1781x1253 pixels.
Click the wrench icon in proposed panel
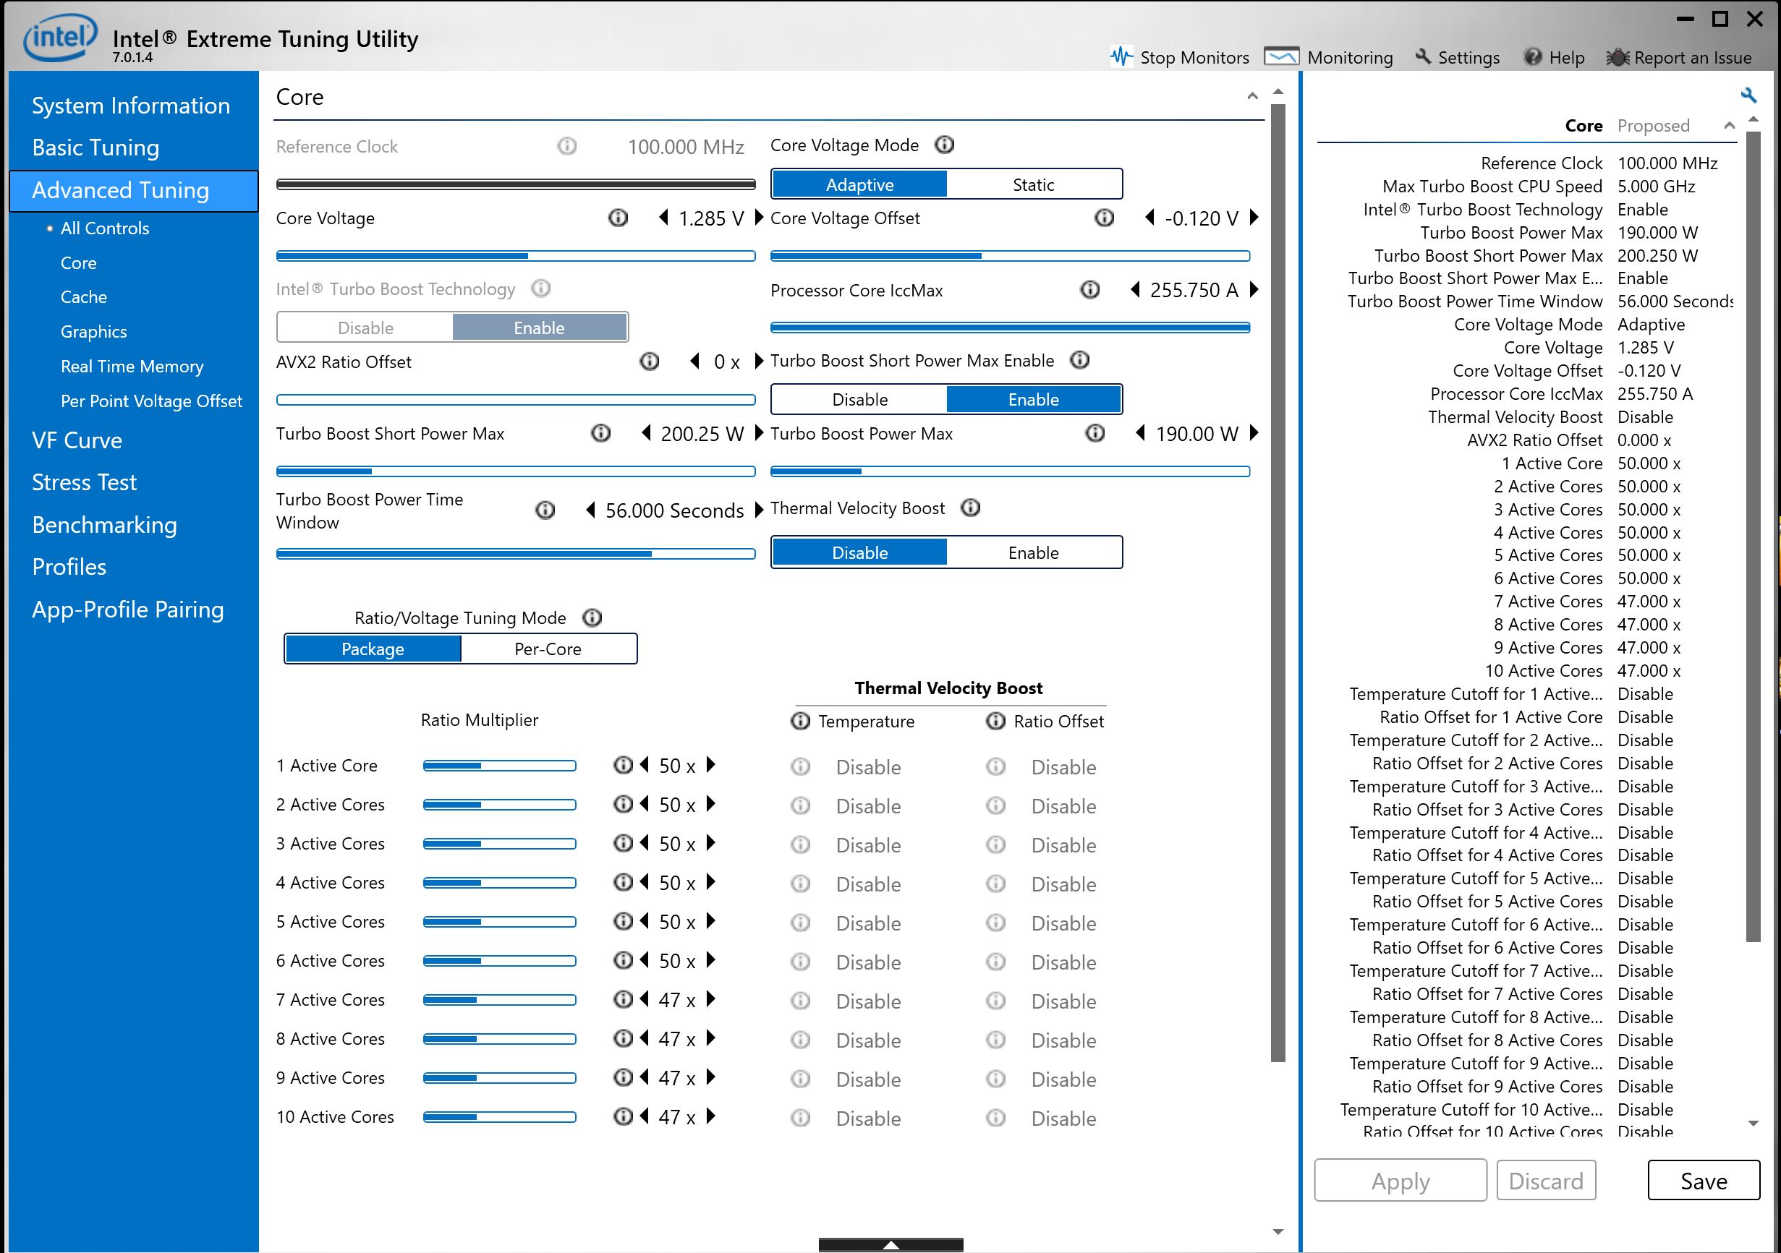click(1748, 95)
